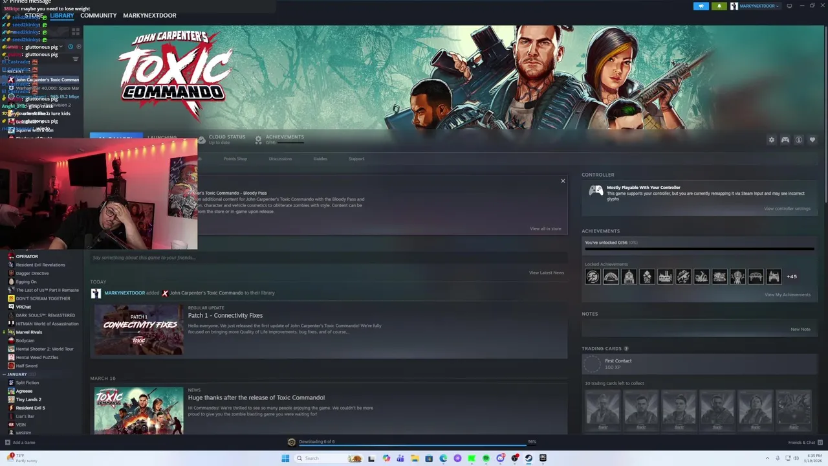Viewport: 828px width, 466px height.
Task: Click View all in store link
Action: (x=545, y=228)
